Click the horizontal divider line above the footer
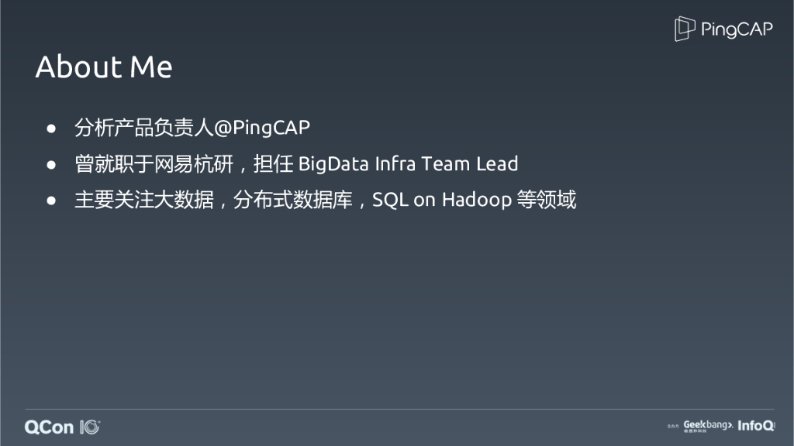The width and height of the screenshot is (794, 446). (x=397, y=409)
